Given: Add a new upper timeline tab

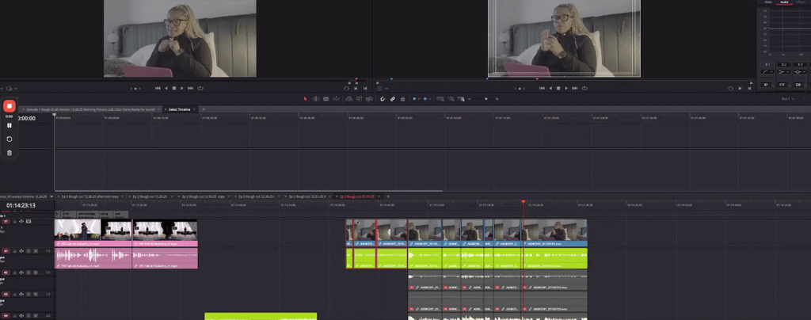Looking at the screenshot, I should tap(204, 109).
